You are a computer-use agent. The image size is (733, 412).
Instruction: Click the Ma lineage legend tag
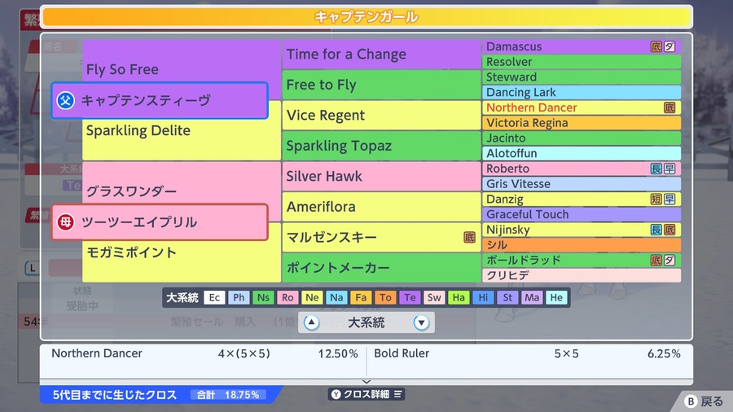(x=532, y=297)
